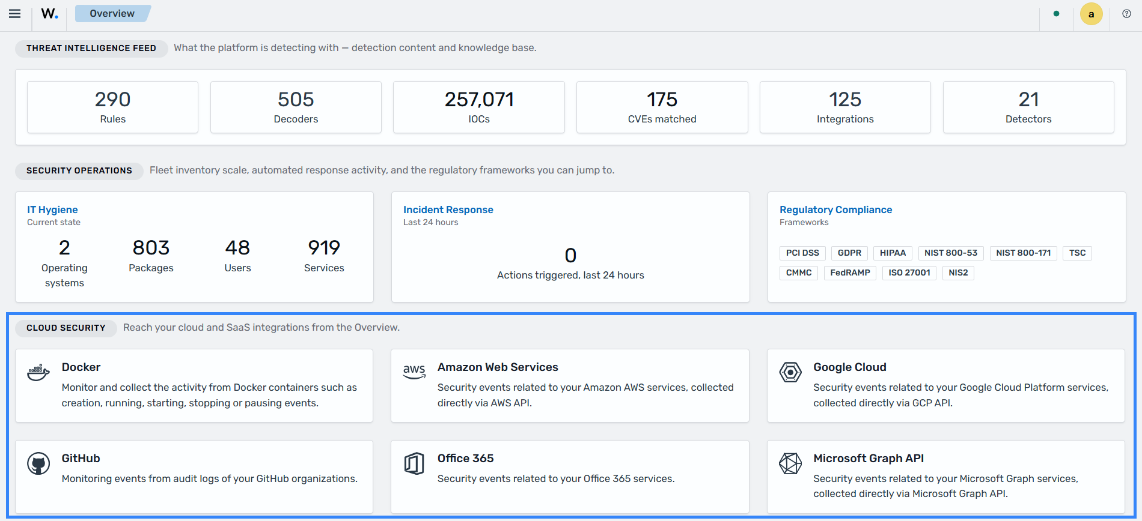This screenshot has height=521, width=1142.
Task: Click the Docker whale icon
Action: (x=38, y=372)
